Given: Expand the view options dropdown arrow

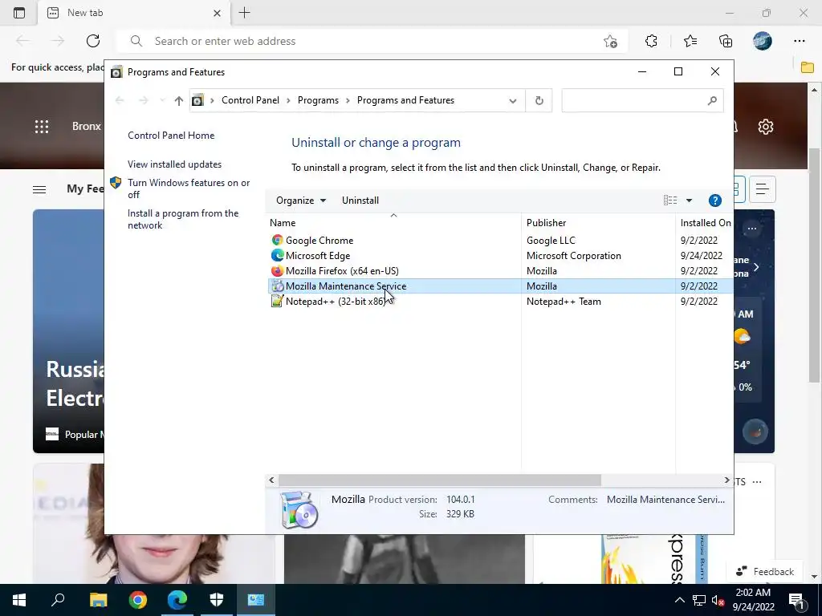Looking at the screenshot, I should (x=689, y=201).
